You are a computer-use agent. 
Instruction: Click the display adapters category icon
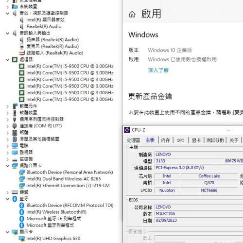tap(15, 232)
